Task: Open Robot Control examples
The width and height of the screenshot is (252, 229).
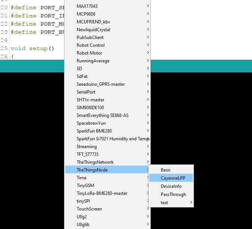Action: click(107, 45)
